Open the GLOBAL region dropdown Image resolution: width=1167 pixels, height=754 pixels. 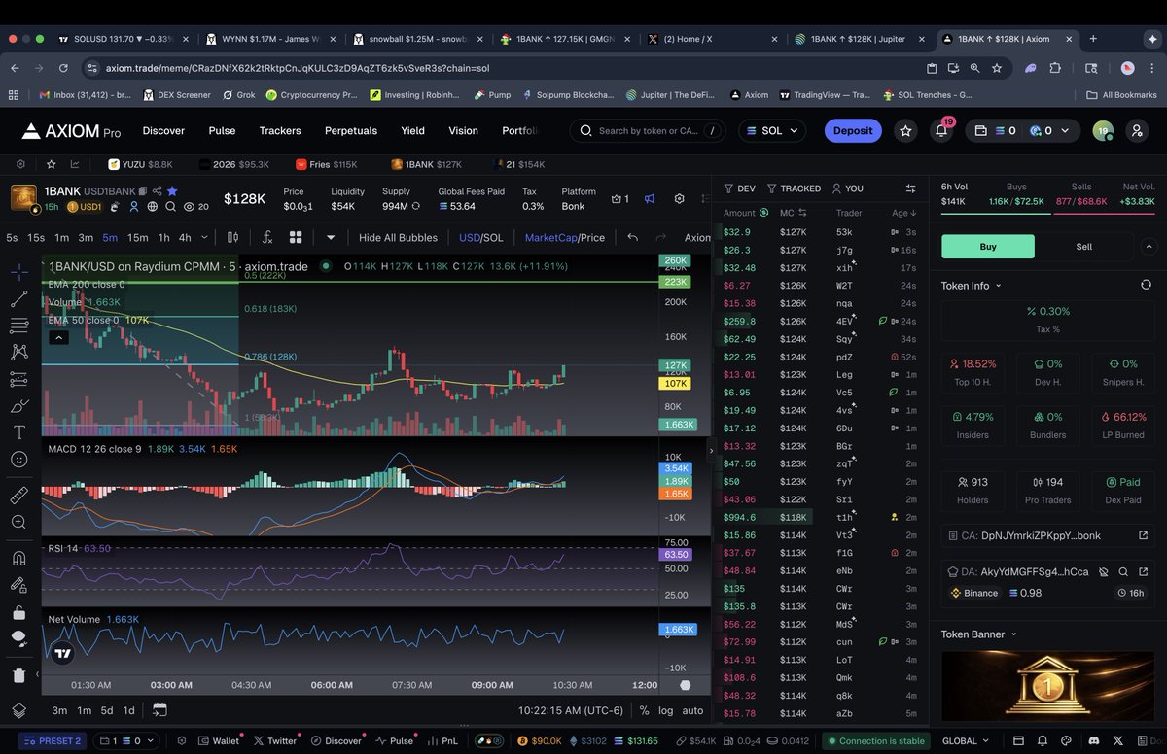tap(967, 740)
